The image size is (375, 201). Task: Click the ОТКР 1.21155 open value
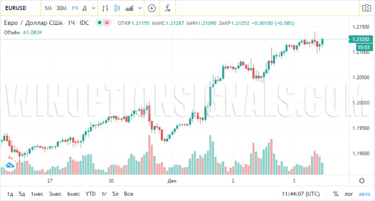pyautogui.click(x=133, y=23)
